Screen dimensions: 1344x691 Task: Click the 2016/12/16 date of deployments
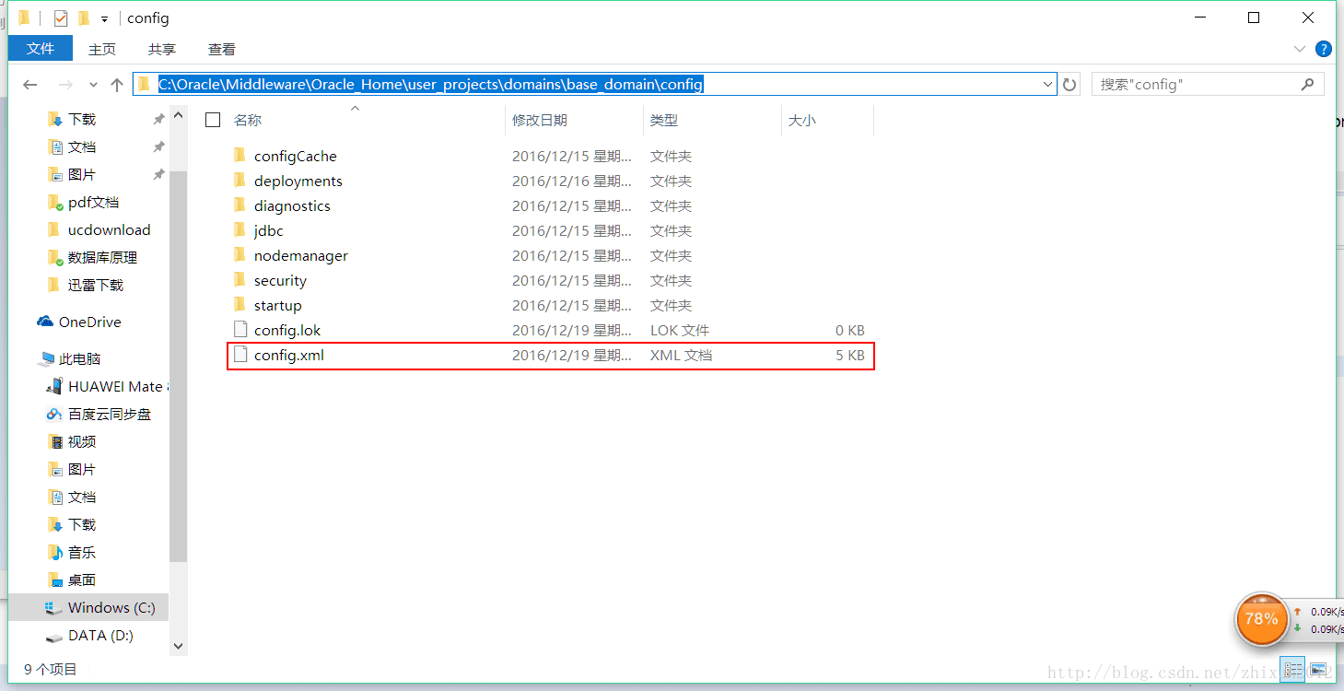[x=572, y=182]
